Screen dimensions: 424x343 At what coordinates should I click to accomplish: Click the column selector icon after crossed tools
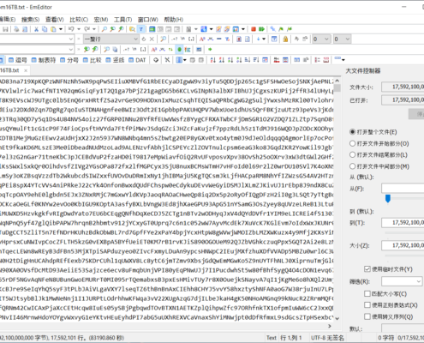(179, 60)
